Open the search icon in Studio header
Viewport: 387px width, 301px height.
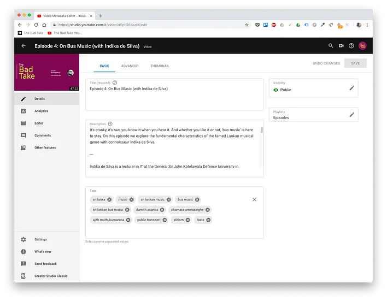click(331, 46)
